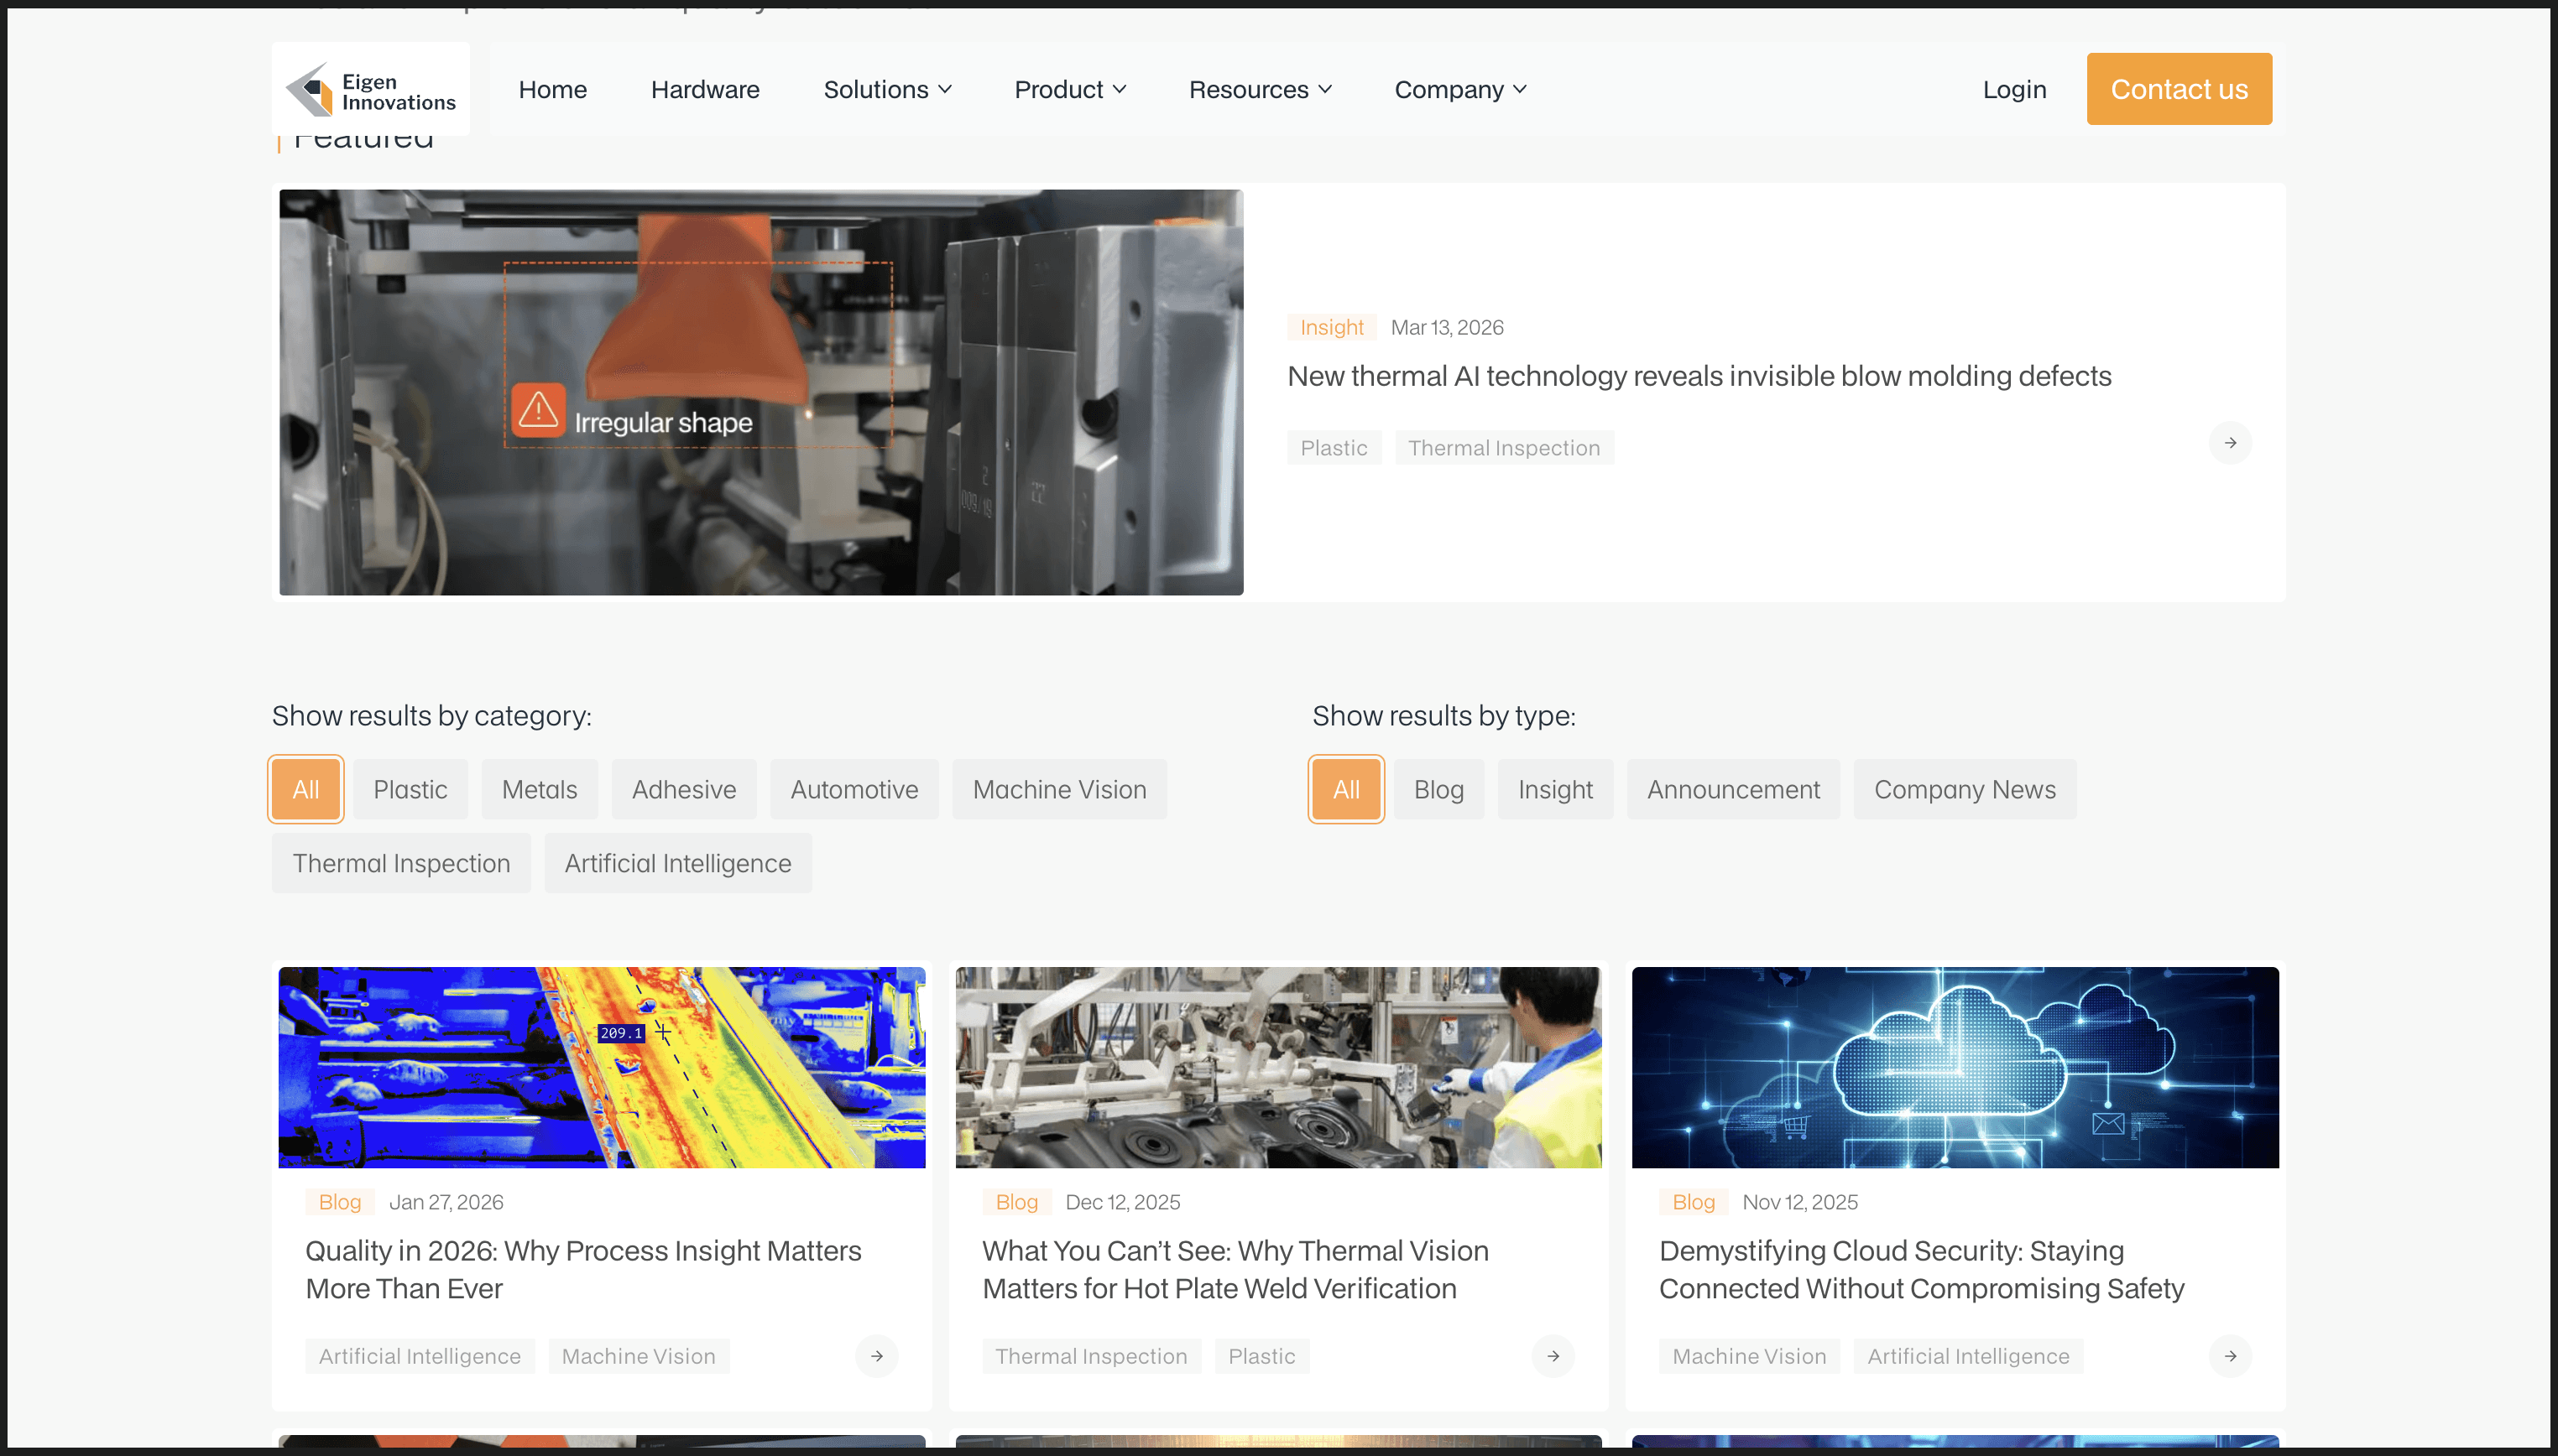Go to the Home page
Viewport: 2558px width, 1456px height.
point(552,90)
